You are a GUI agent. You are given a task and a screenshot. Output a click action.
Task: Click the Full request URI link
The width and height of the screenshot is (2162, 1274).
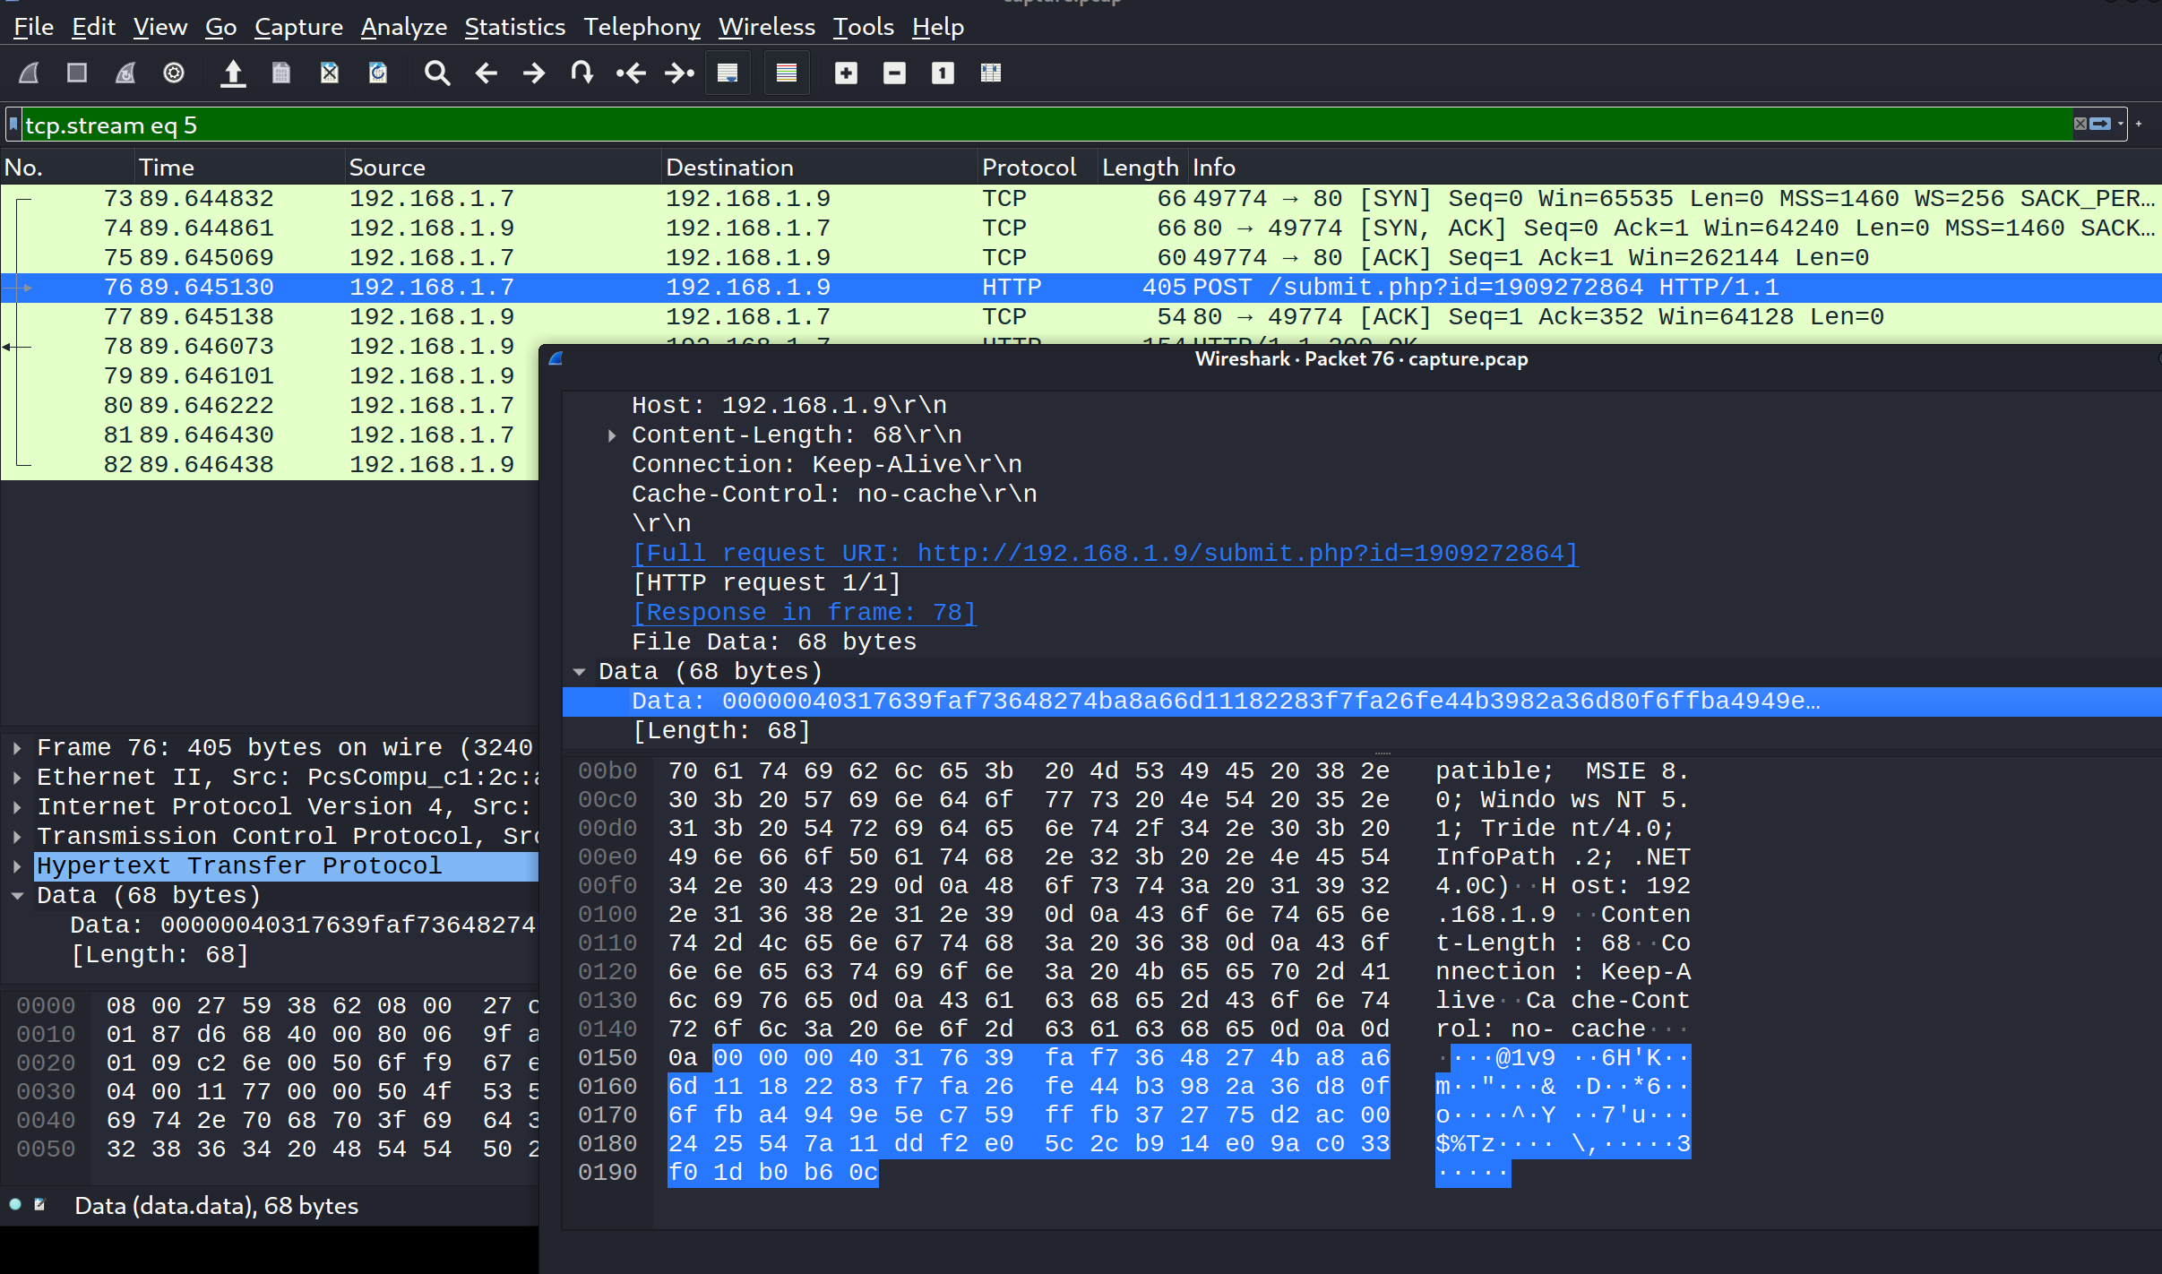[1104, 554]
